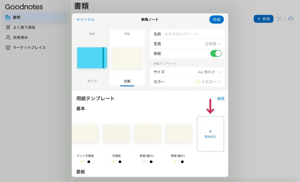Pick yellow swatch under 罫線 (幅大)
The image size is (300, 182).
click(x=175, y=162)
